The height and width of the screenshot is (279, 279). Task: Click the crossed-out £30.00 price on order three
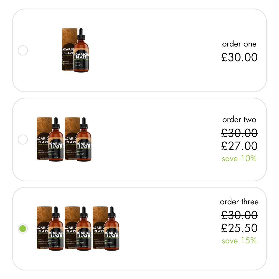(x=239, y=215)
